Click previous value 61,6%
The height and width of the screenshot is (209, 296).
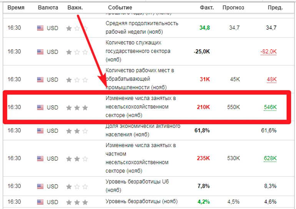pos(269,130)
